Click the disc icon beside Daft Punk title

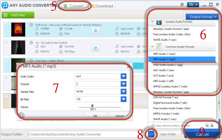click(x=31, y=25)
